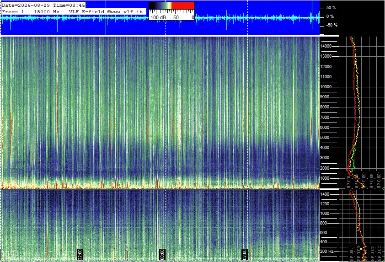Click the 50 % amplitude axis label
This screenshot has width=385, height=262.
pyautogui.click(x=331, y=8)
